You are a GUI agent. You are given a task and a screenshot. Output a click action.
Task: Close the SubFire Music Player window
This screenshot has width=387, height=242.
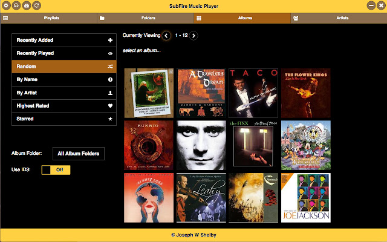tap(381, 5)
